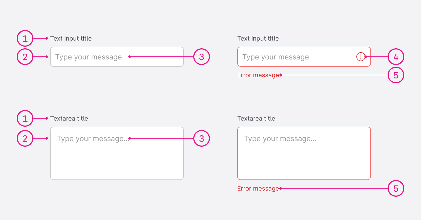Focus the default text input field

(117, 57)
